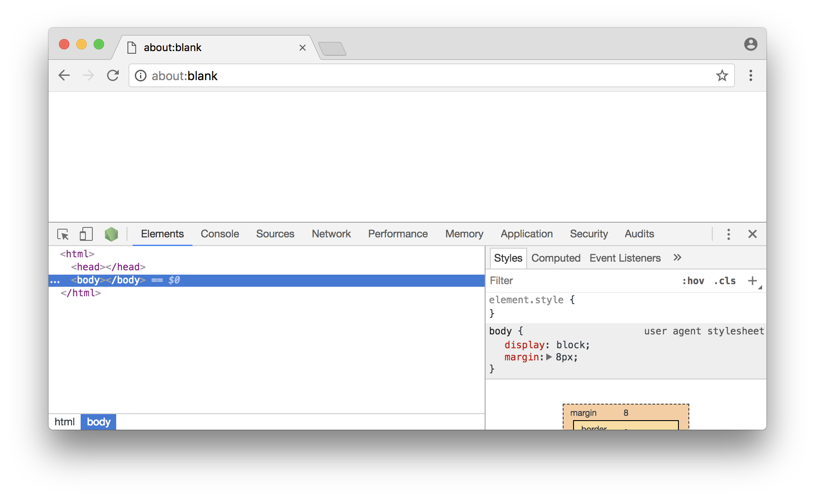Open the Chrome options menu
This screenshot has width=815, height=499.
[751, 75]
